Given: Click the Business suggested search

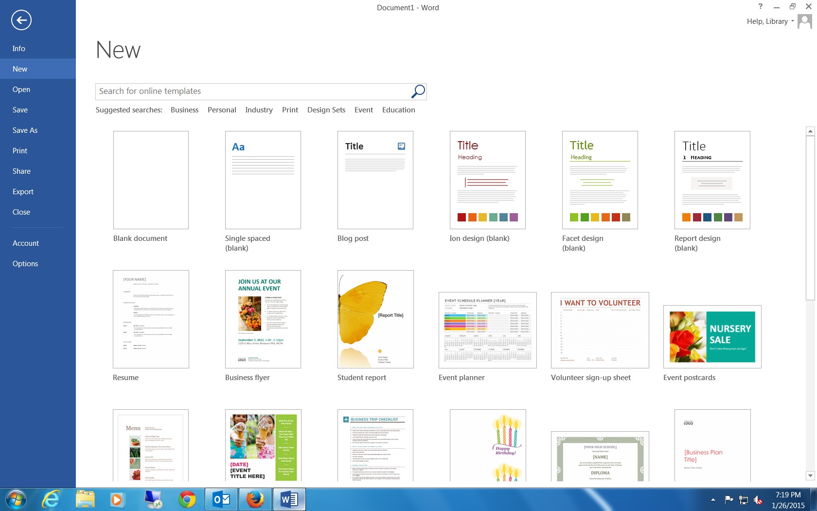Looking at the screenshot, I should pos(184,110).
